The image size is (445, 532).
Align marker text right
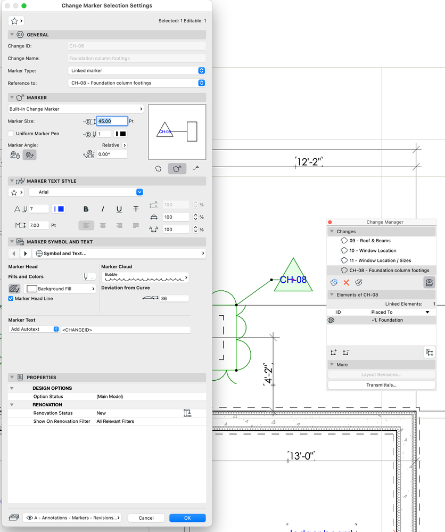[119, 225]
